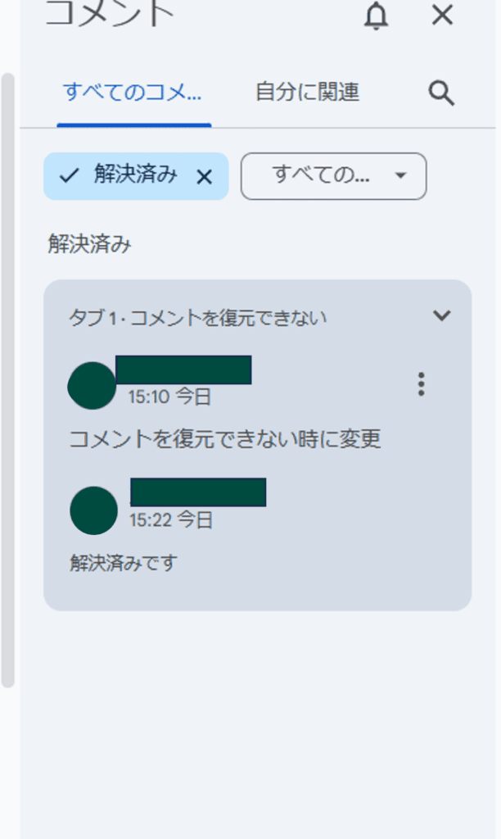Click the 15:22 今日 timestamp
Viewport: 501px width, 839px height.
[171, 519]
